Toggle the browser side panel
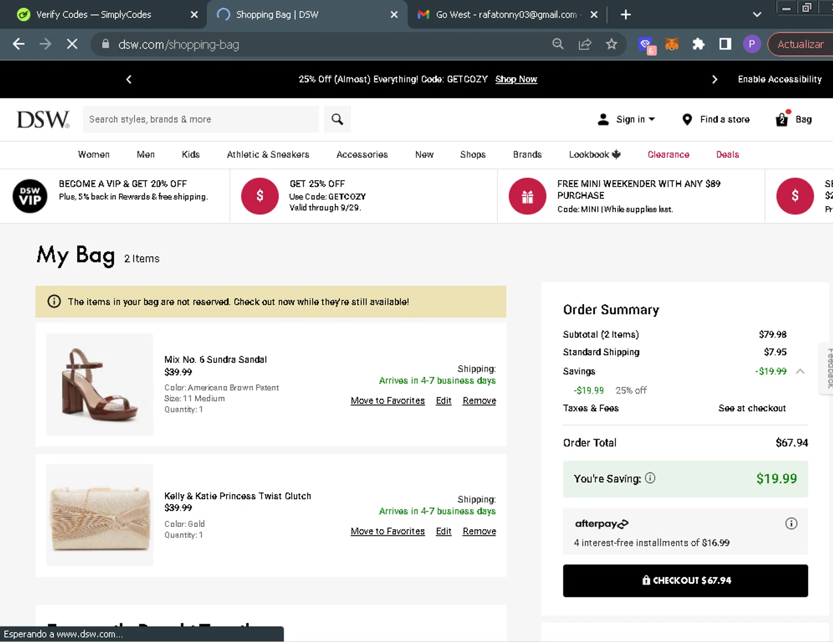 click(x=725, y=44)
